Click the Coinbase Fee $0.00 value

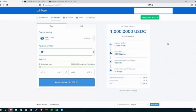(145, 81)
